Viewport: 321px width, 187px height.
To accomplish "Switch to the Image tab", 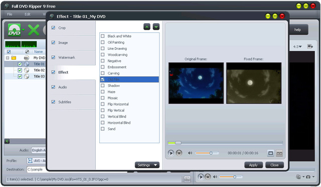I will click(72, 43).
